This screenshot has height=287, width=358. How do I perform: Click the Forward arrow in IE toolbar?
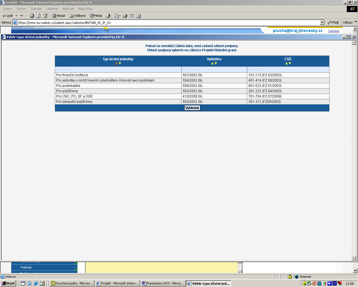pyautogui.click(x=22, y=16)
